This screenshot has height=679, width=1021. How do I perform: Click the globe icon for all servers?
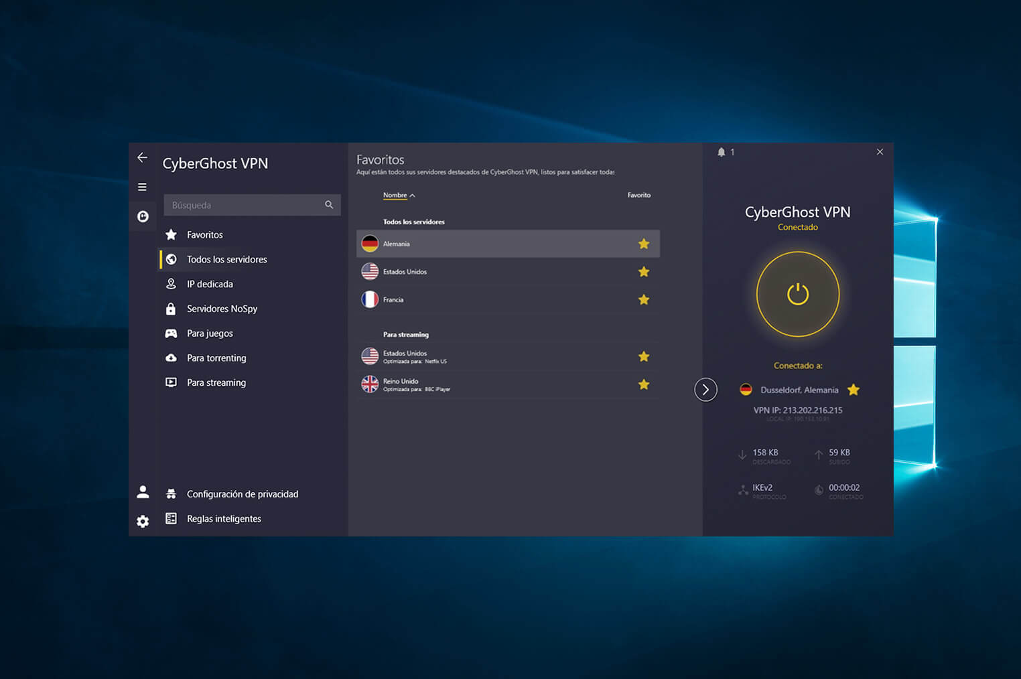tap(171, 259)
